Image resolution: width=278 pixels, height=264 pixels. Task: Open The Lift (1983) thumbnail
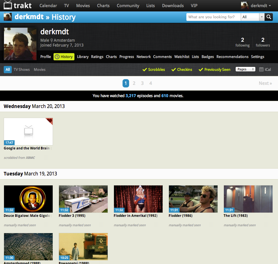click(248, 199)
